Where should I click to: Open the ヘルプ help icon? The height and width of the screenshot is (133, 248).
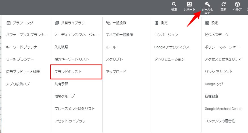tap(237, 5)
